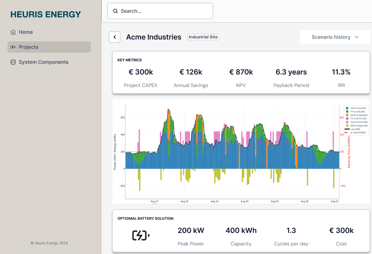Click the Aug 24 x-axis tick on chart

[245, 201]
